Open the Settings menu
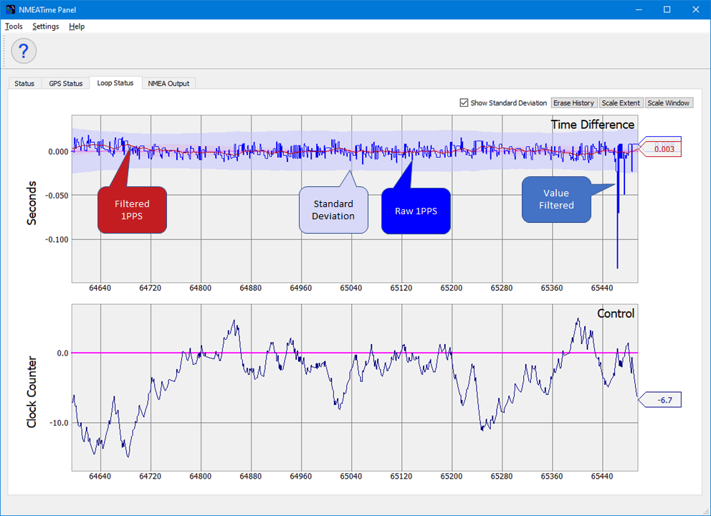This screenshot has width=711, height=516. point(46,27)
